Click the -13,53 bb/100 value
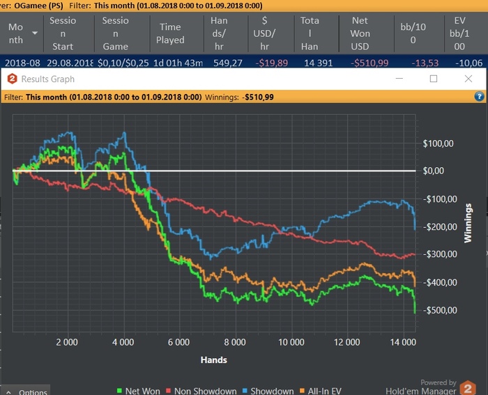The height and width of the screenshot is (395, 488). (425, 63)
